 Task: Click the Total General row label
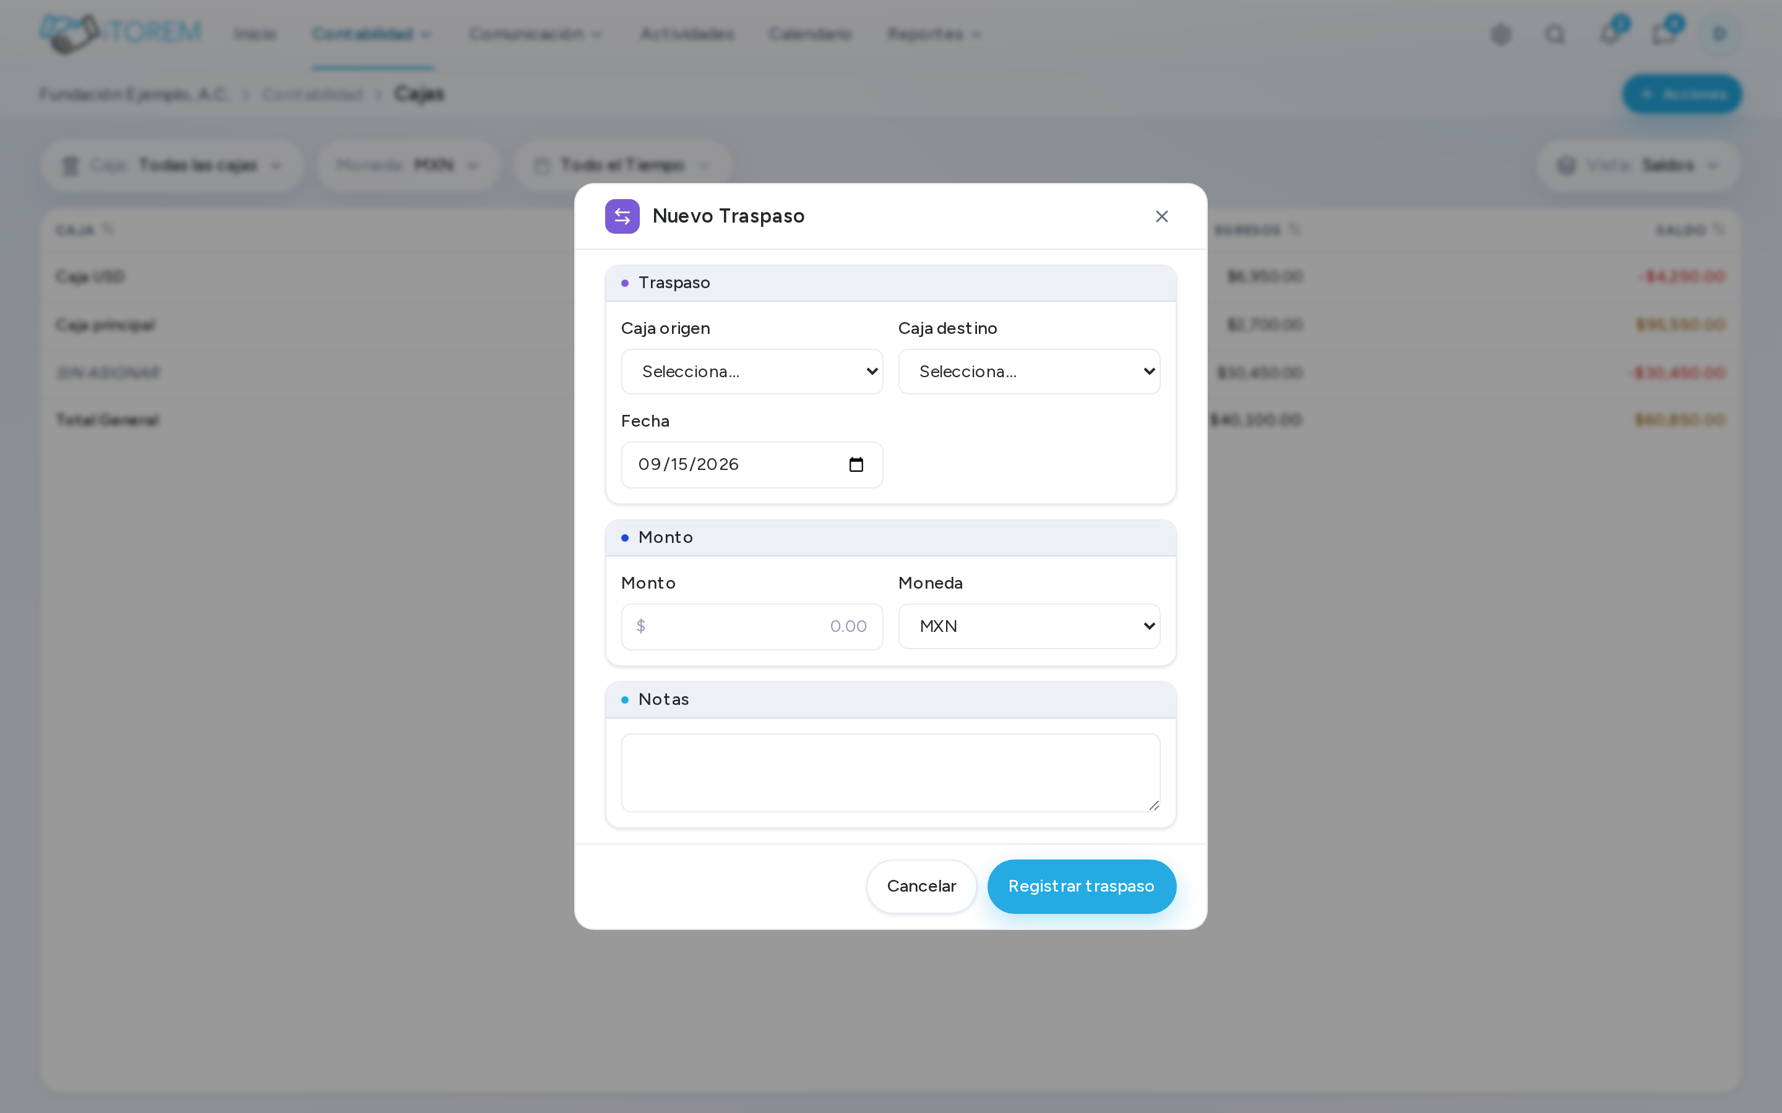coord(108,420)
